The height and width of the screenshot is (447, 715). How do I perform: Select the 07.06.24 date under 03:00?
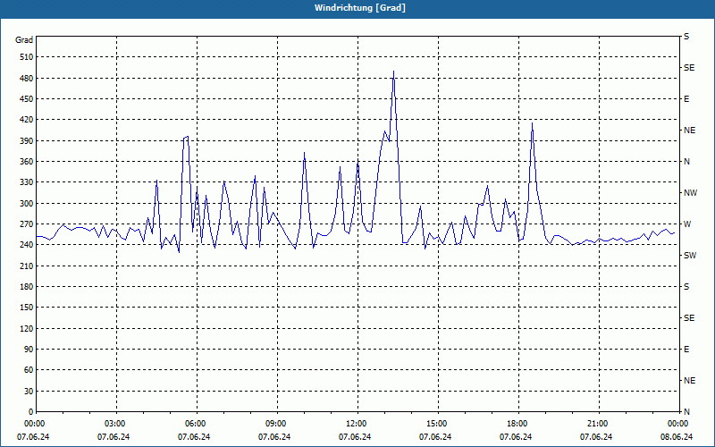[114, 437]
